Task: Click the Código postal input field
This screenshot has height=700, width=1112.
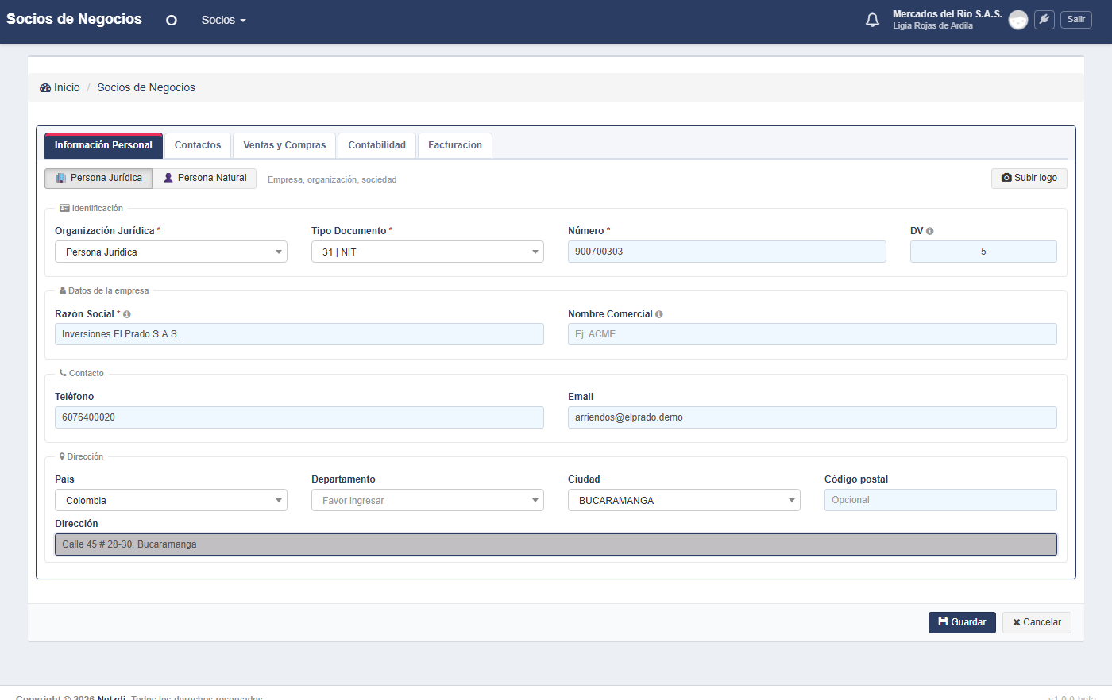Action: click(940, 500)
